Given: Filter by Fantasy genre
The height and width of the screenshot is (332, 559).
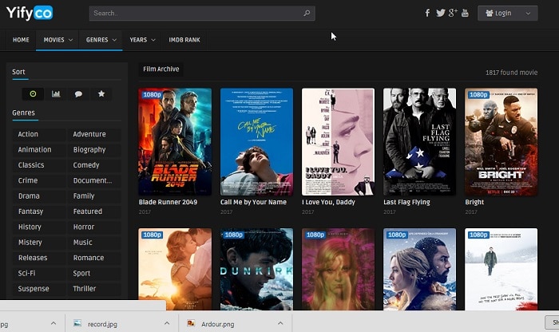Looking at the screenshot, I should coord(39,211).
